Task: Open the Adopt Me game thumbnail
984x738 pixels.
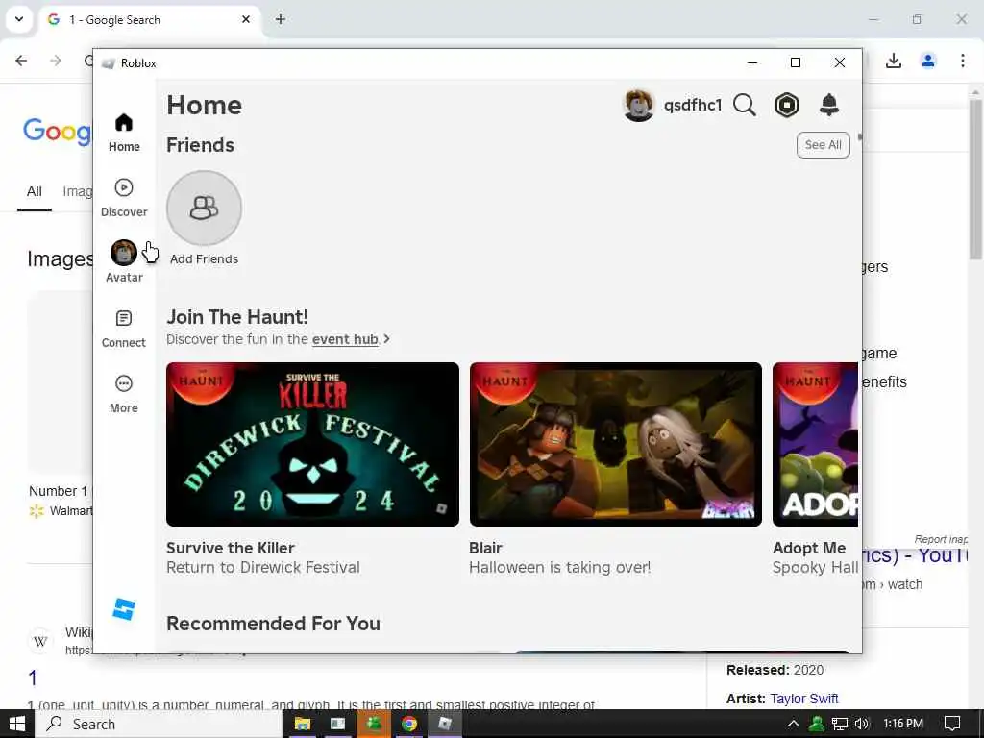Action: pyautogui.click(x=815, y=444)
